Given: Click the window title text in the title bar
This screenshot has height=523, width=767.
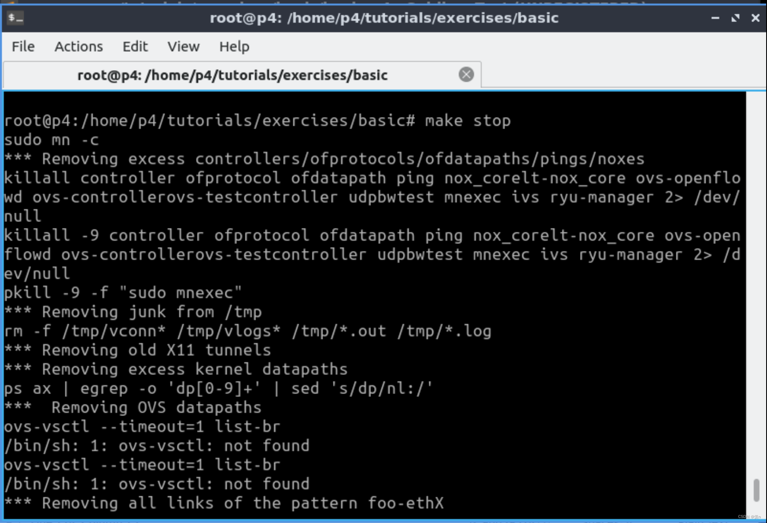Looking at the screenshot, I should pos(384,18).
